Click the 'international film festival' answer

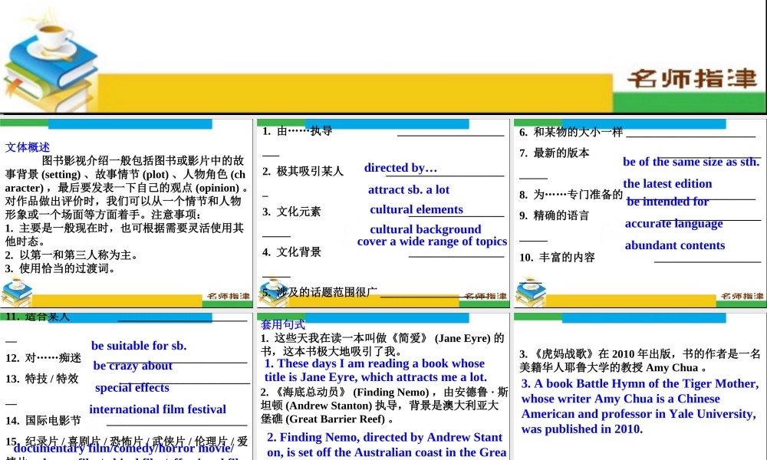point(158,409)
